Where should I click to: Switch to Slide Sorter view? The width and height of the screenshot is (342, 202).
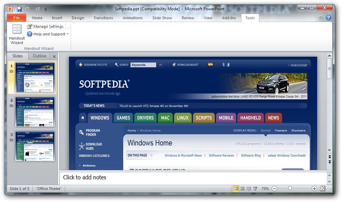pyautogui.click(x=243, y=189)
